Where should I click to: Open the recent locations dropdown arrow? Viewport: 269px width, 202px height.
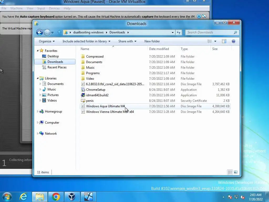click(x=52, y=32)
